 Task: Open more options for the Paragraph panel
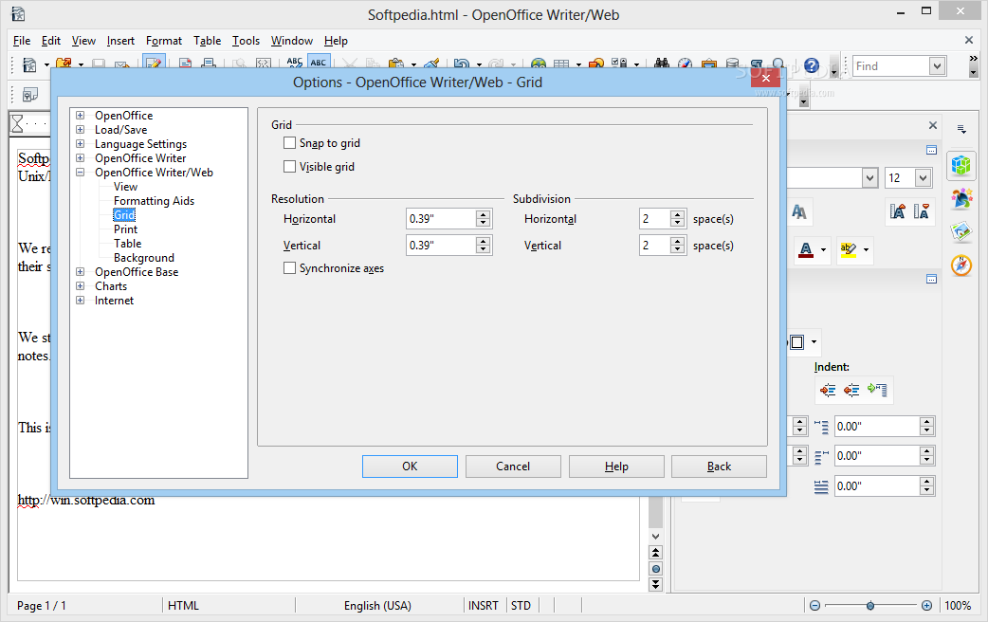(x=931, y=279)
